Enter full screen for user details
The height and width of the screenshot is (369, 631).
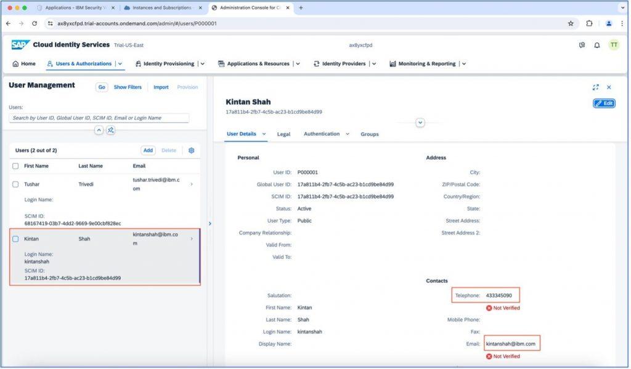tap(596, 87)
